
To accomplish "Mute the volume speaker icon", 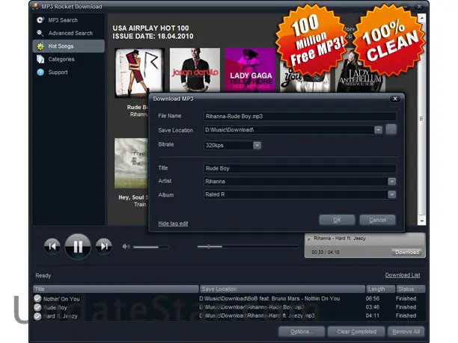I will click(126, 246).
